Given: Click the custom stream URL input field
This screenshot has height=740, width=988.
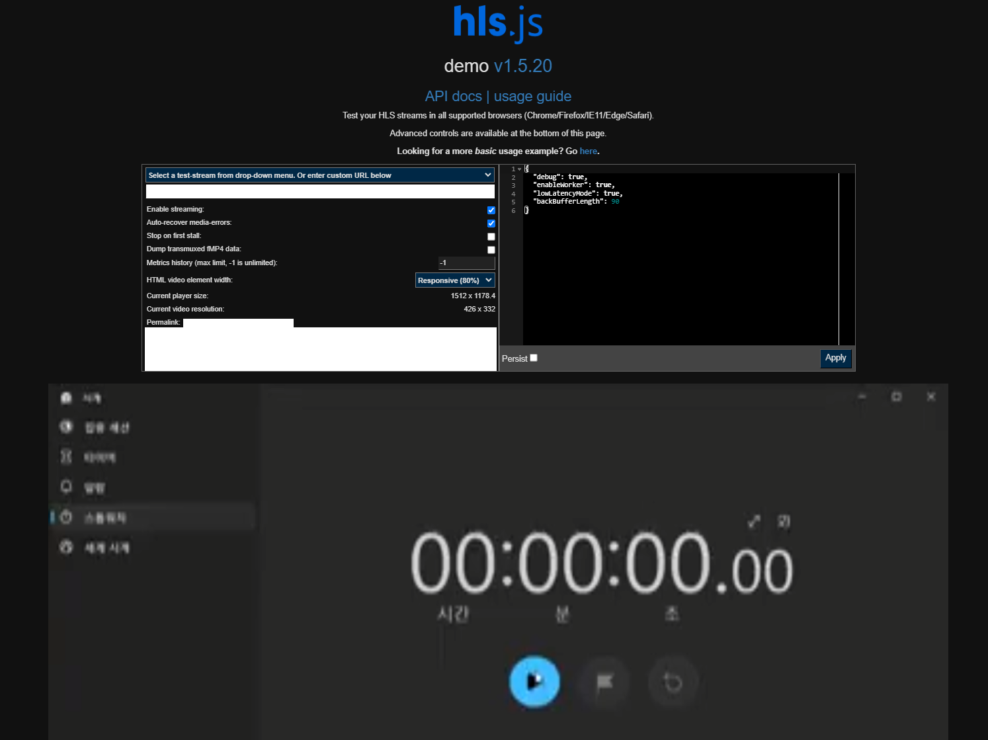Looking at the screenshot, I should pyautogui.click(x=320, y=192).
